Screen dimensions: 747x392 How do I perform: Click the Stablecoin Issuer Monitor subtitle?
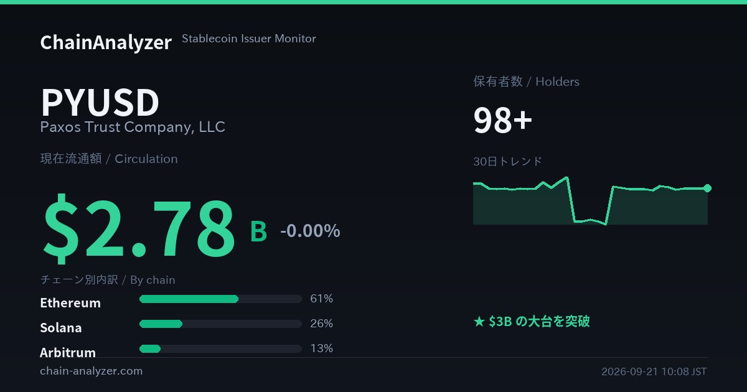coord(249,39)
